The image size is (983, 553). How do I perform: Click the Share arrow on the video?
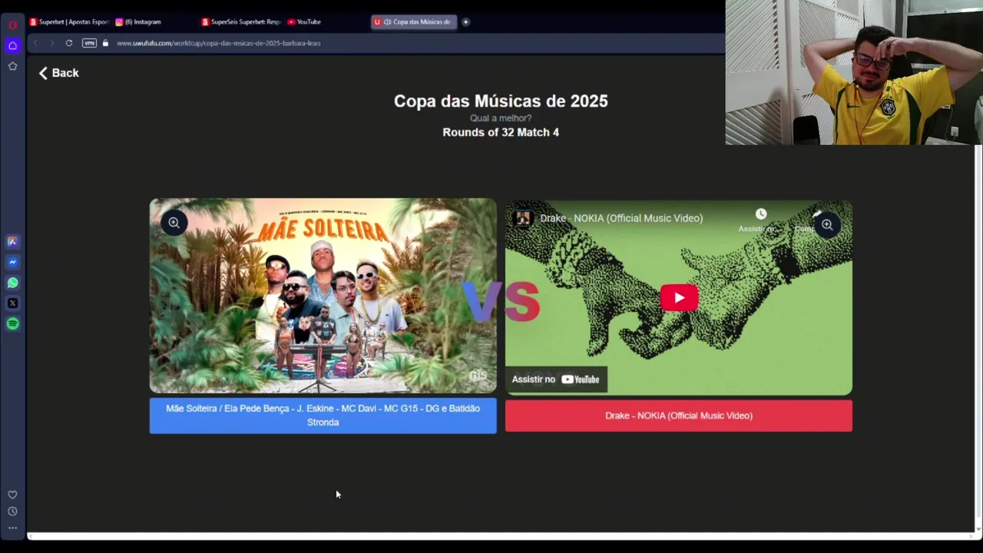pos(816,214)
